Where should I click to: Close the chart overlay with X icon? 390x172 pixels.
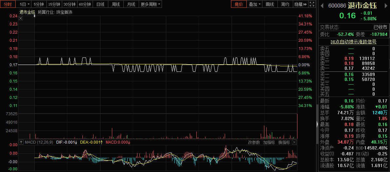[x=21, y=18]
